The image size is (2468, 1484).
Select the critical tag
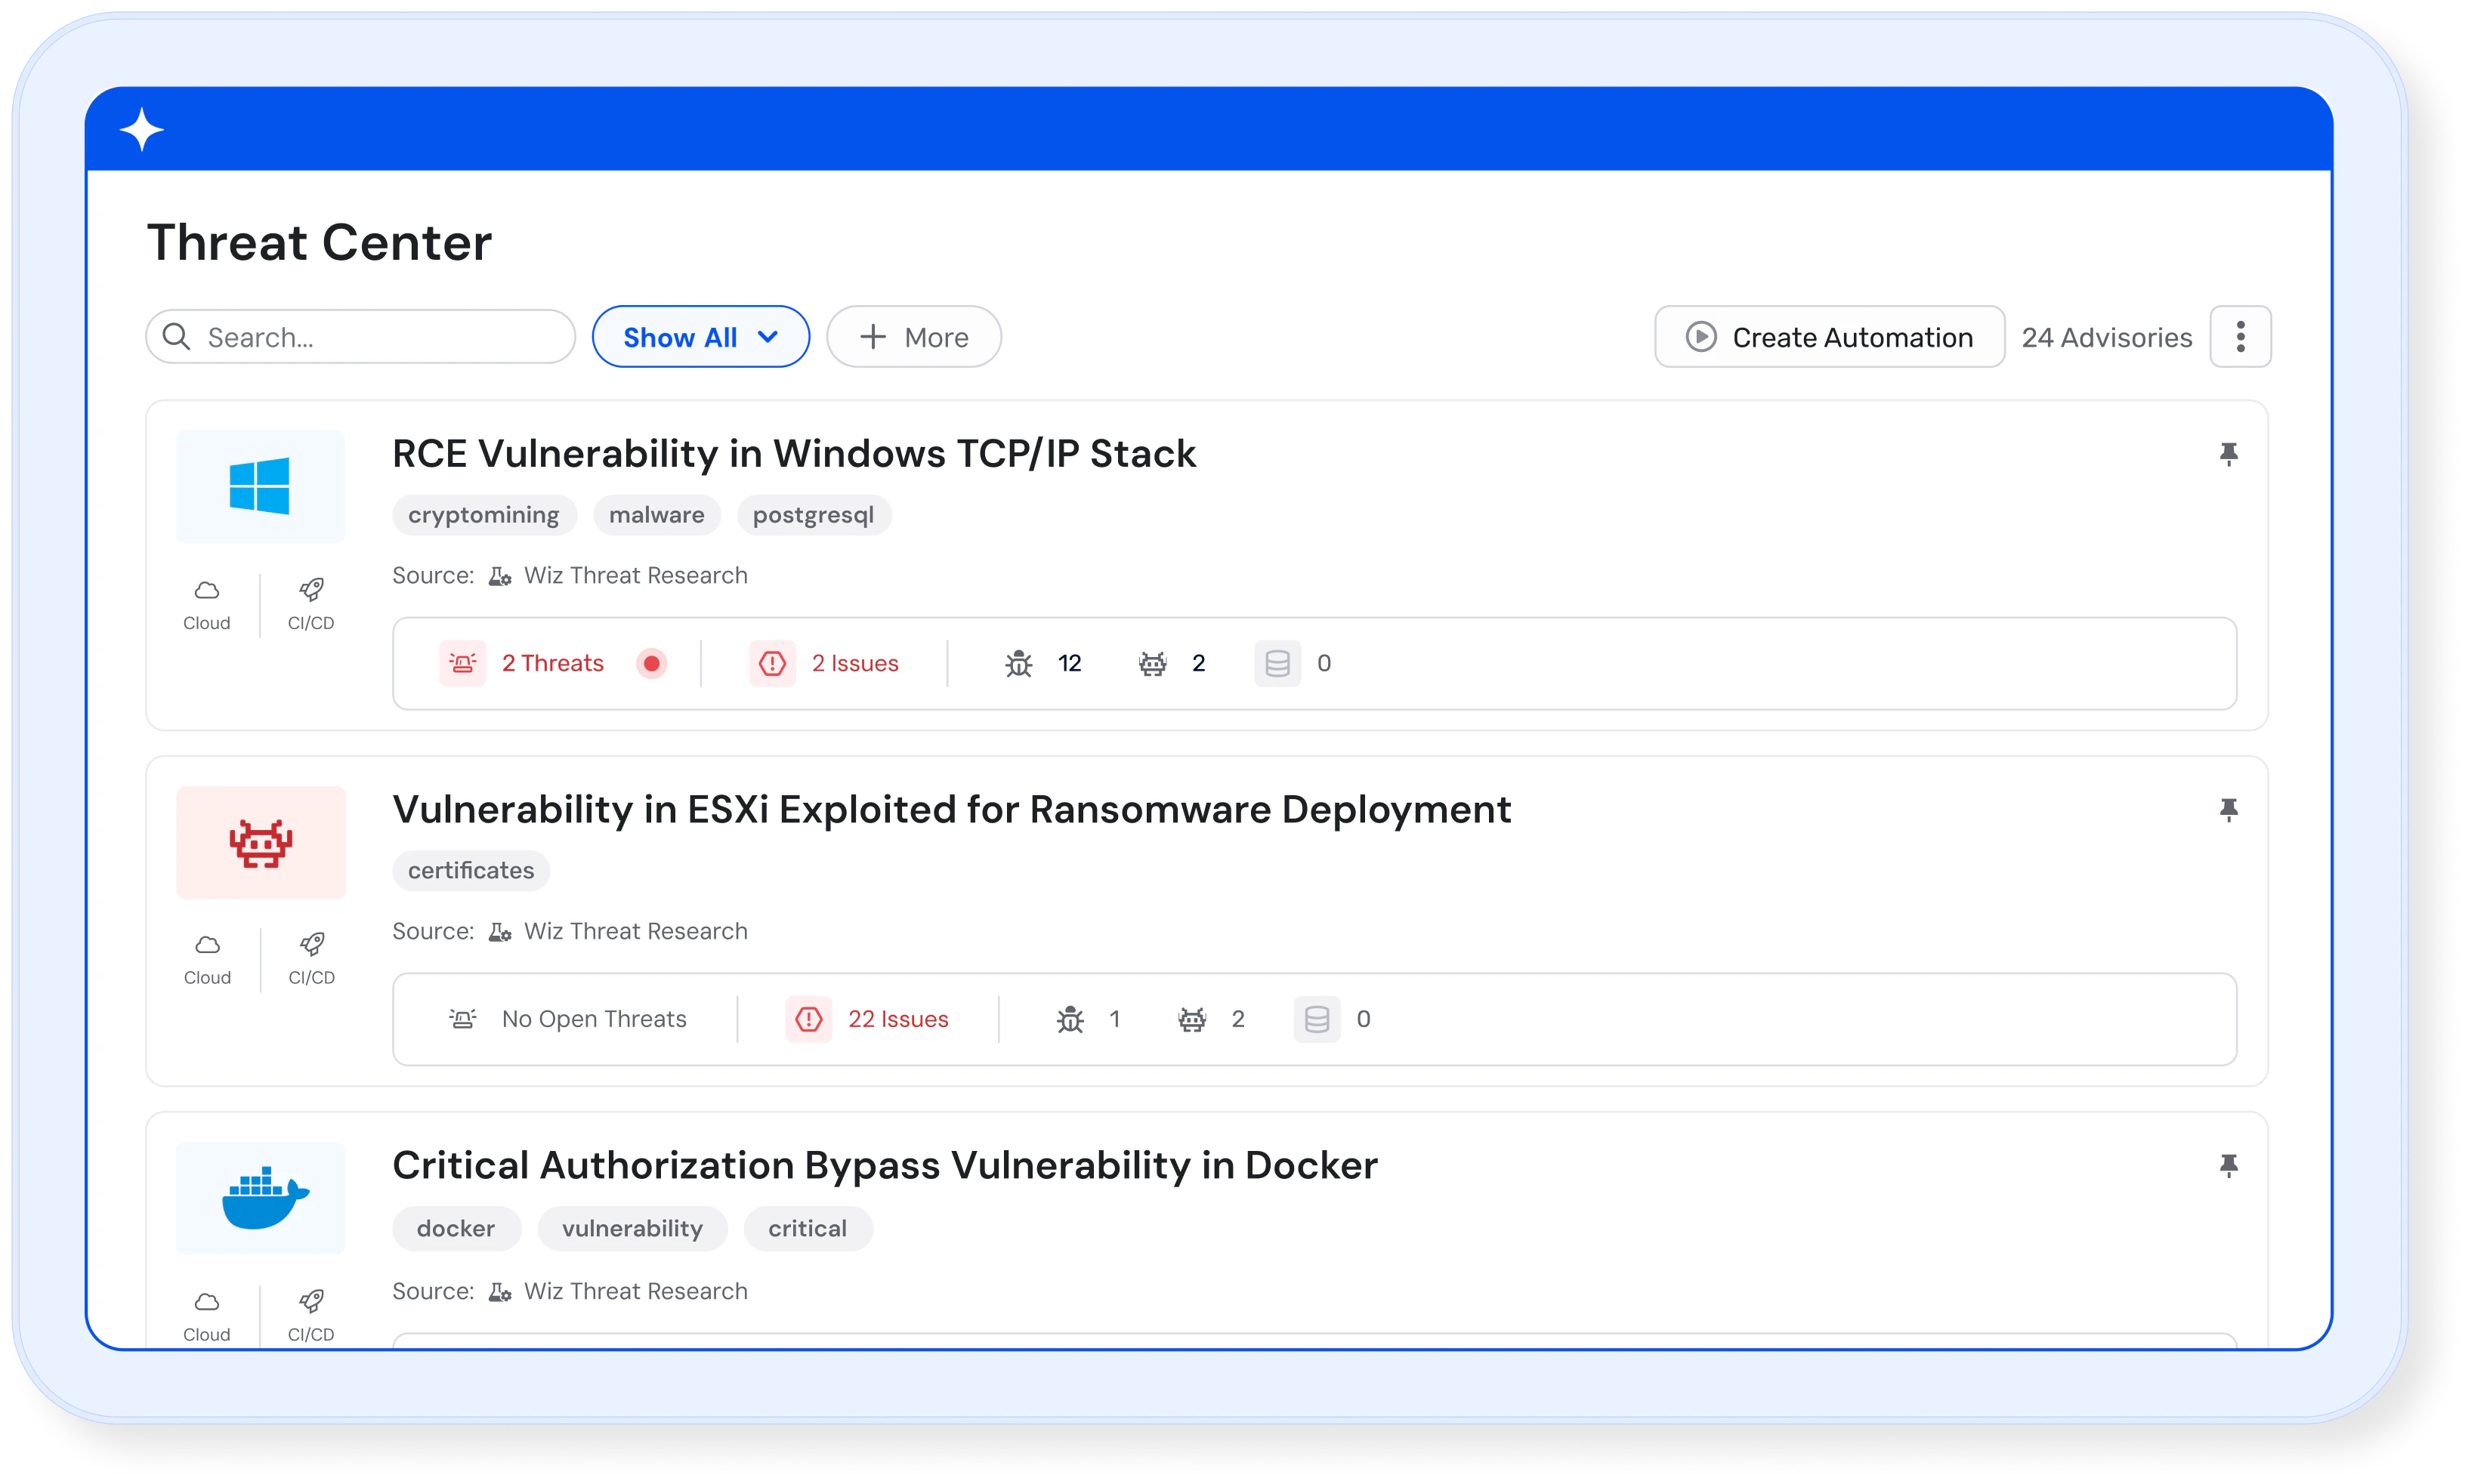pos(807,1228)
